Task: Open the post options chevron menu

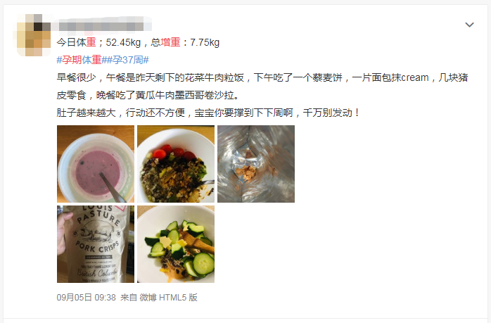Action: [469, 25]
